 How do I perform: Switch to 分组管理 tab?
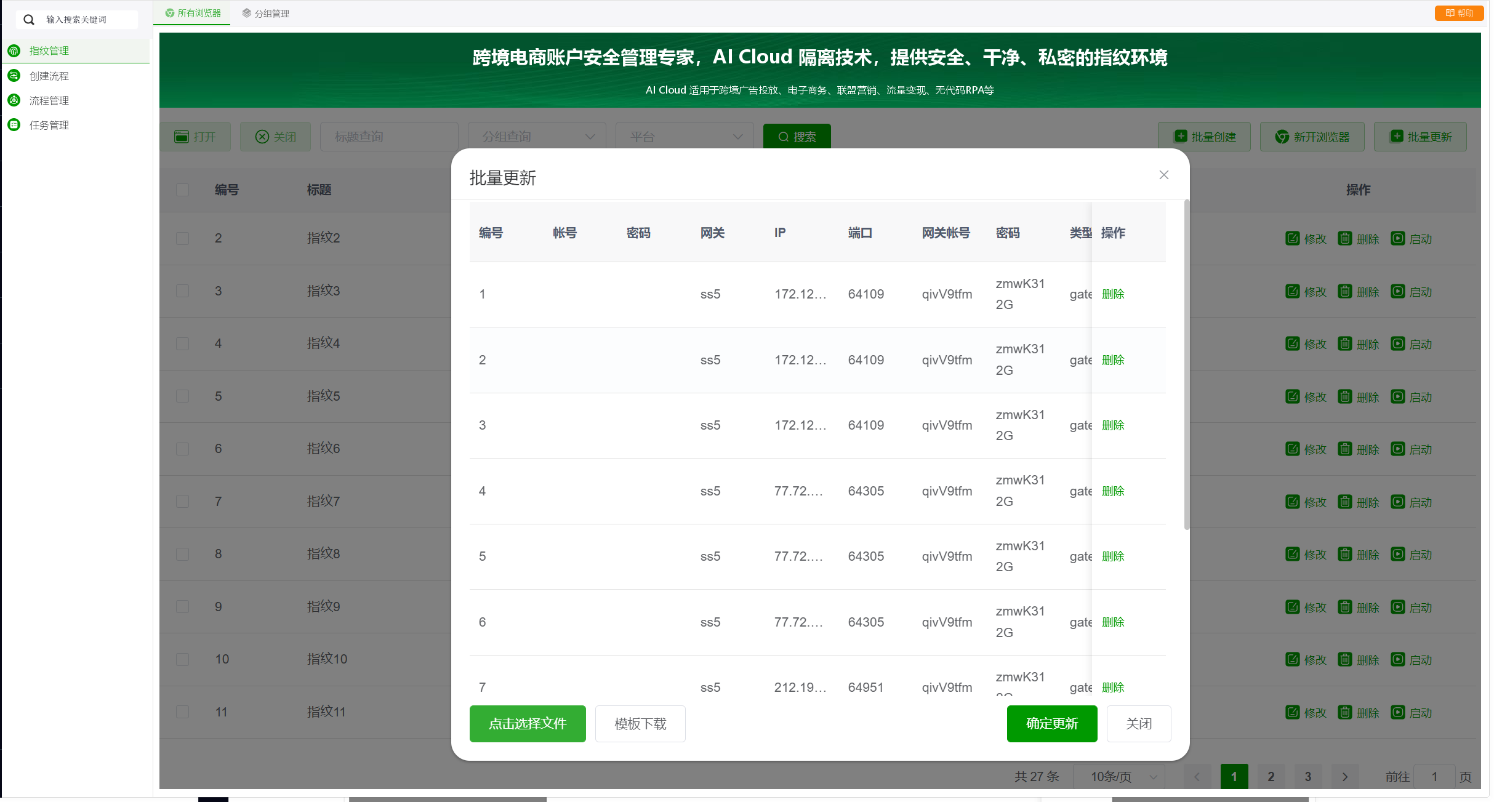click(x=265, y=13)
